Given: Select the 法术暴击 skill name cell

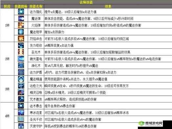Looking at the screenshot, I should tap(36, 106).
